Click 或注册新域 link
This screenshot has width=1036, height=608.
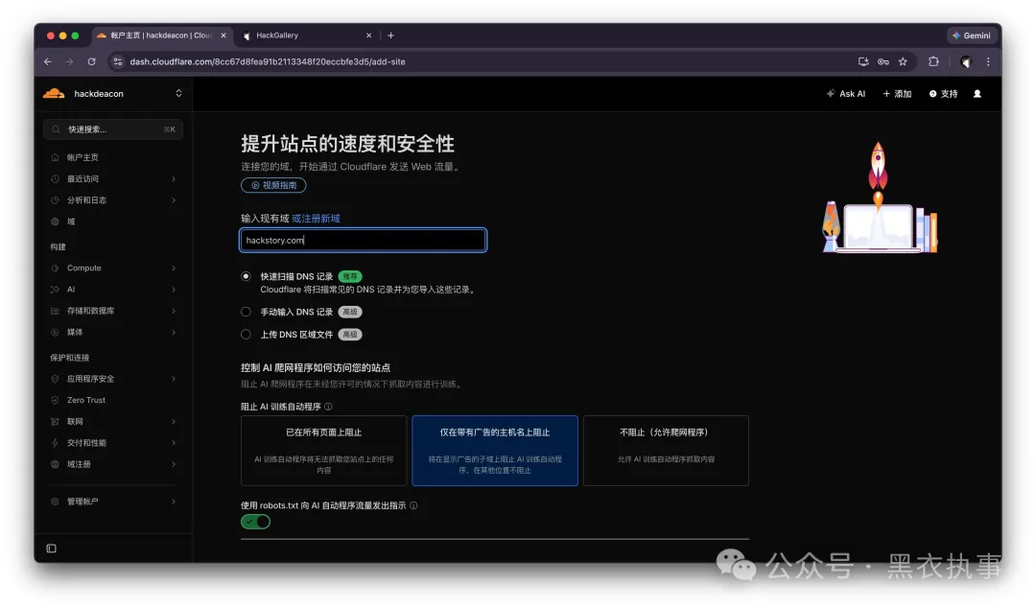pyautogui.click(x=316, y=219)
